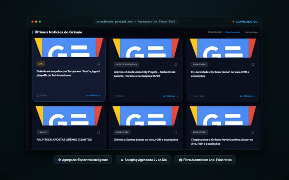Open headline PALPITES E APOSTAS GRÊMIO X SANTOS

click(x=64, y=139)
